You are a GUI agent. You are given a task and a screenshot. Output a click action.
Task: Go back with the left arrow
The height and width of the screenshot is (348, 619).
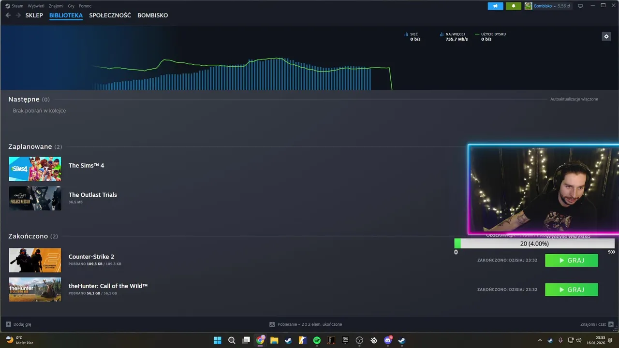click(8, 15)
